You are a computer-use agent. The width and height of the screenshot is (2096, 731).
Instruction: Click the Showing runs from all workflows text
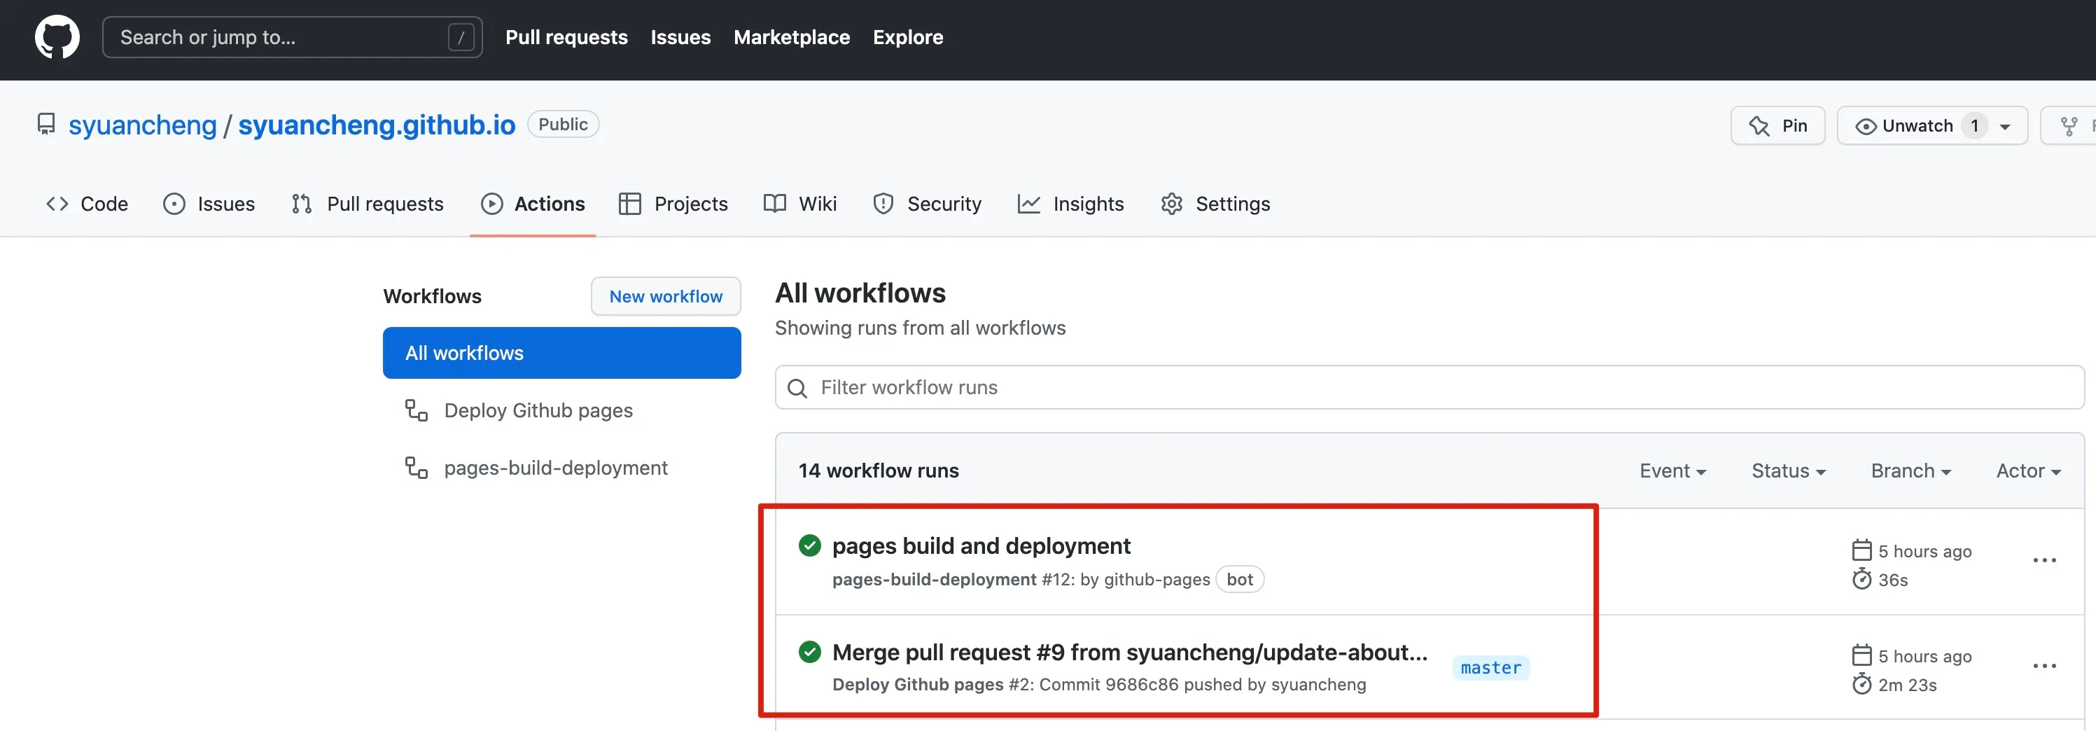click(921, 328)
